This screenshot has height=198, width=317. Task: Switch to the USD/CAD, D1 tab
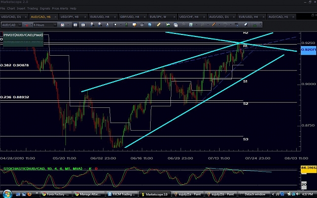14,17
